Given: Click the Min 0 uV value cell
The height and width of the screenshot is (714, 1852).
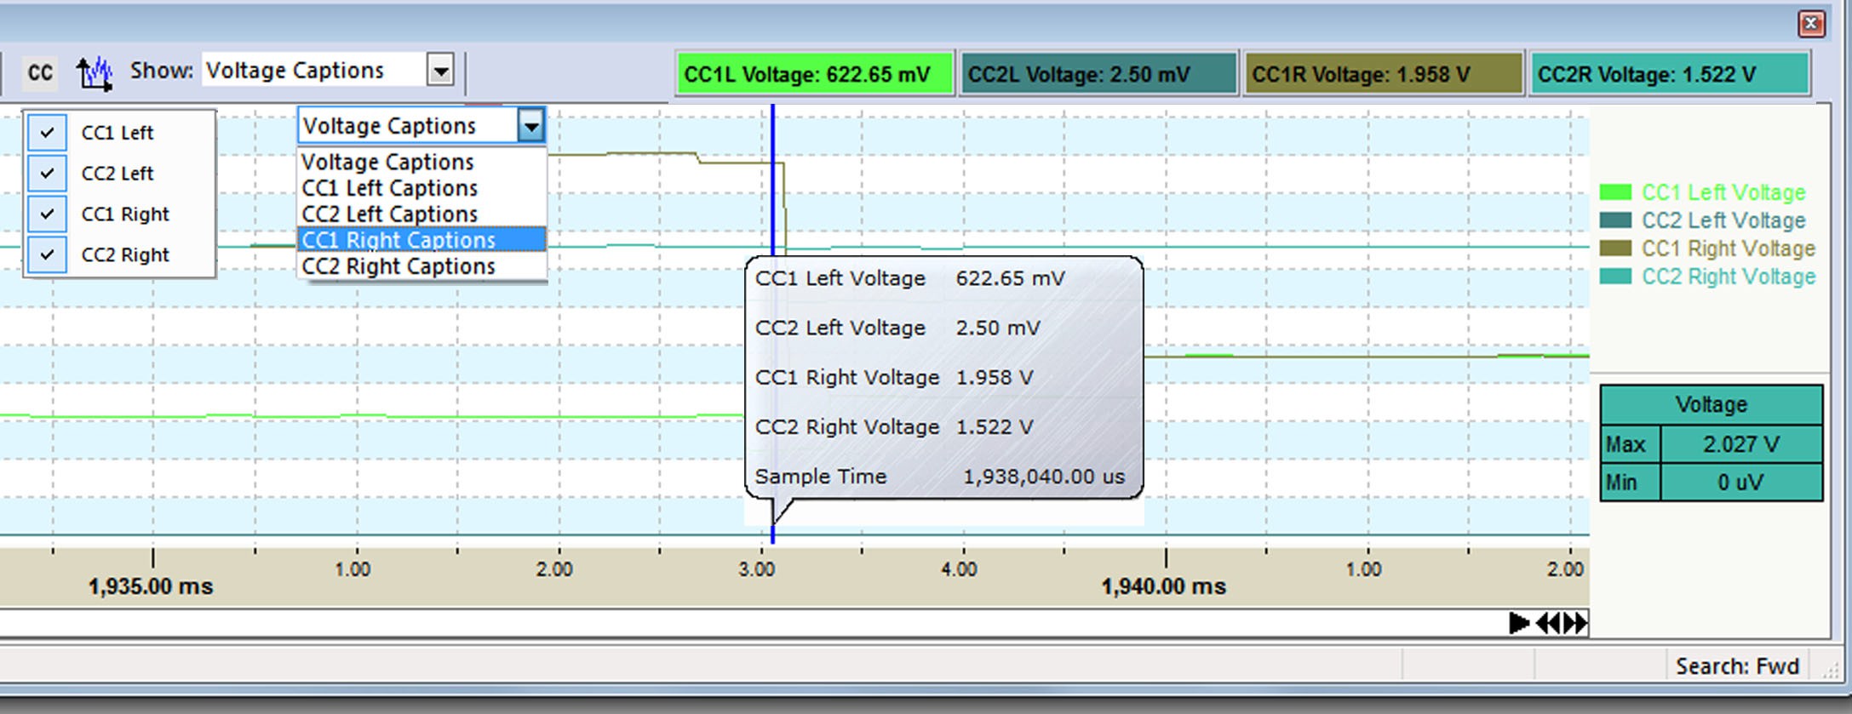Looking at the screenshot, I should coord(1740,483).
